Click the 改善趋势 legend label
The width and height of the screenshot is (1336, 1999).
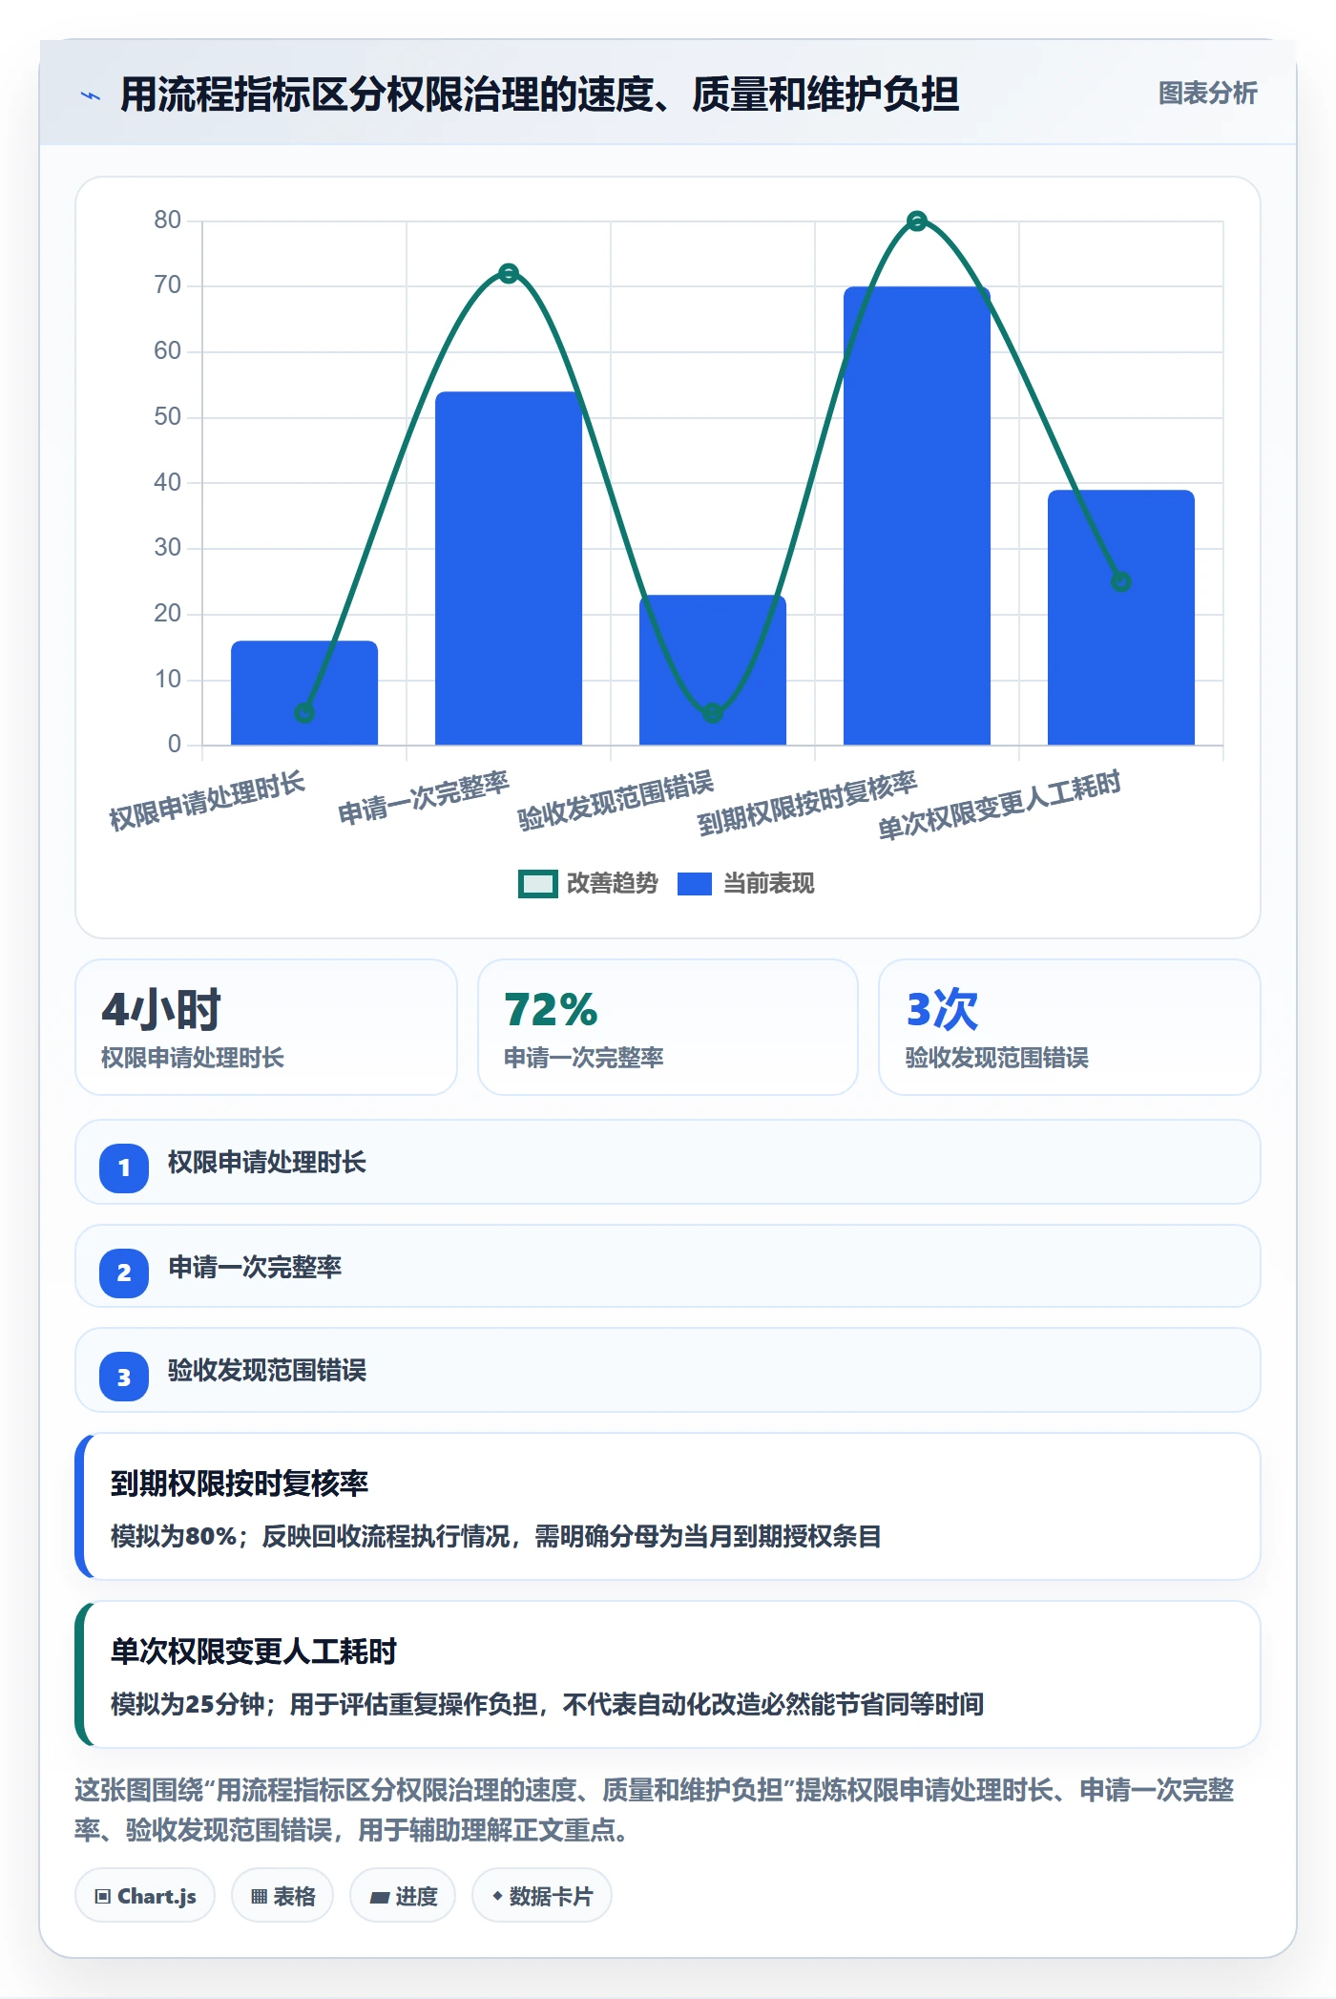(x=612, y=884)
